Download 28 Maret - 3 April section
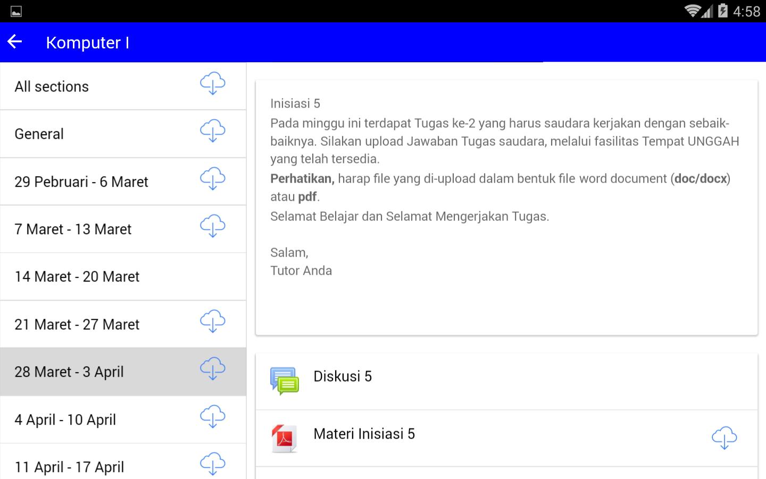Viewport: 766px width, 479px height. tap(212, 369)
